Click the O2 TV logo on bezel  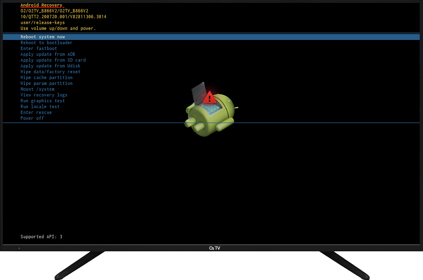pyautogui.click(x=214, y=248)
